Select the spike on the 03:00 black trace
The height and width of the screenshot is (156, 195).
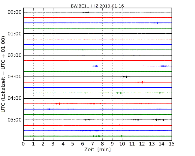click(127, 77)
